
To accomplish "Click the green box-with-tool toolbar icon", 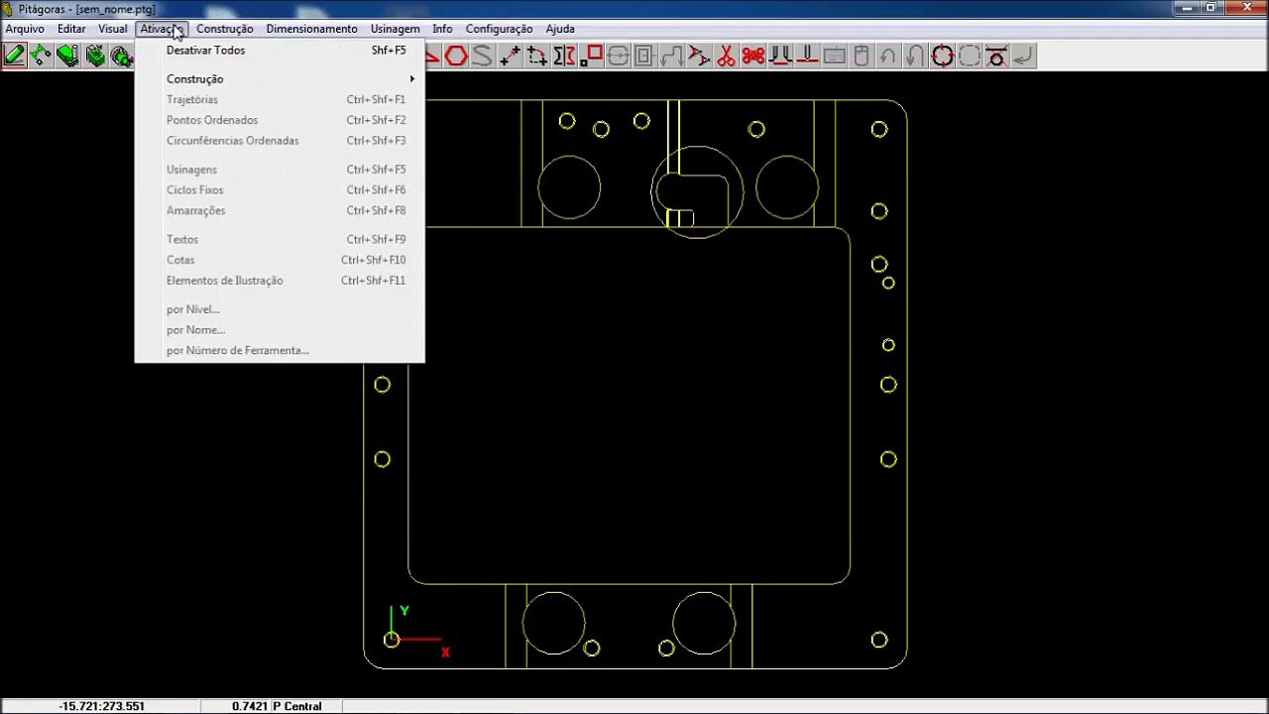I will [x=95, y=56].
